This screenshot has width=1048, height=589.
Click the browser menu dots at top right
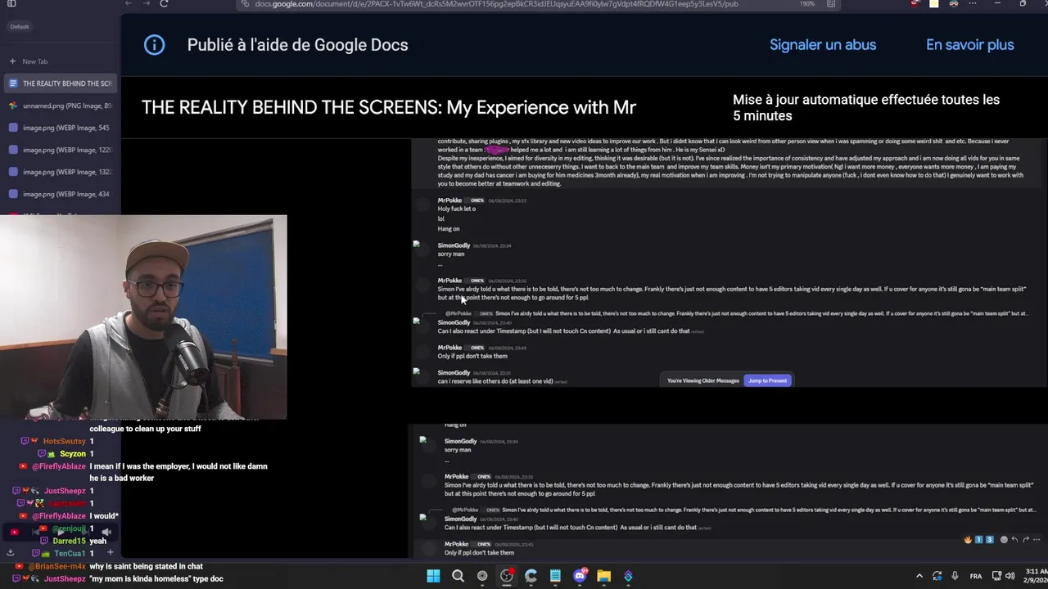[x=973, y=4]
